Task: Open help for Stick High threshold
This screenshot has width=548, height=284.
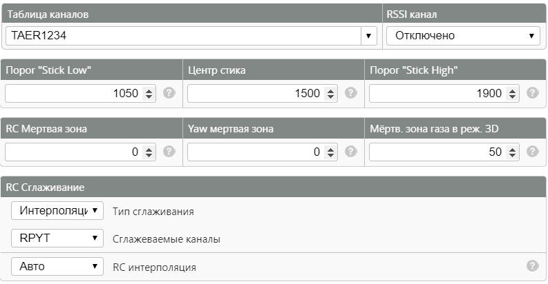Action: tap(533, 93)
